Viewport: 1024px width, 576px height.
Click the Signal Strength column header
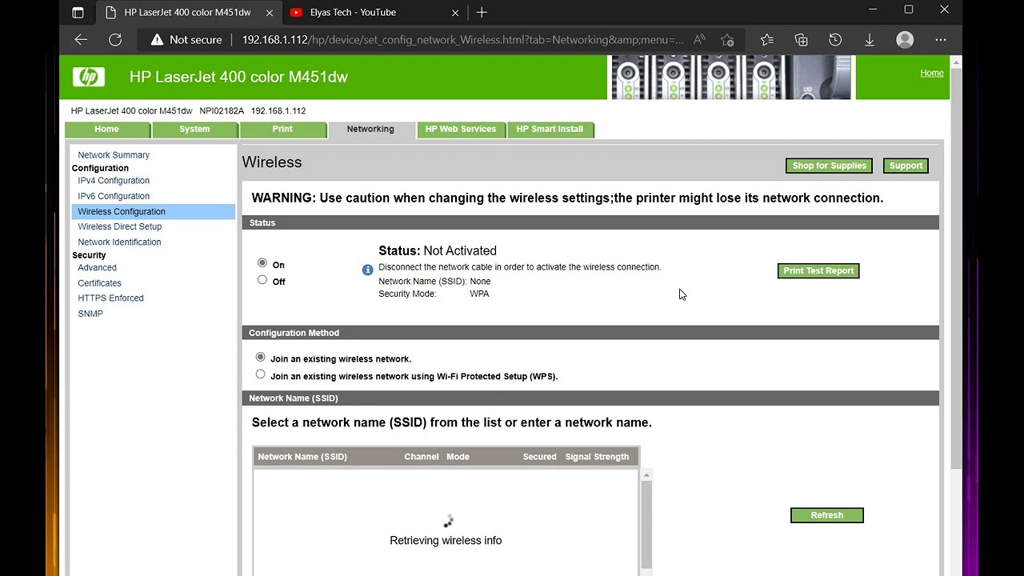coord(597,457)
